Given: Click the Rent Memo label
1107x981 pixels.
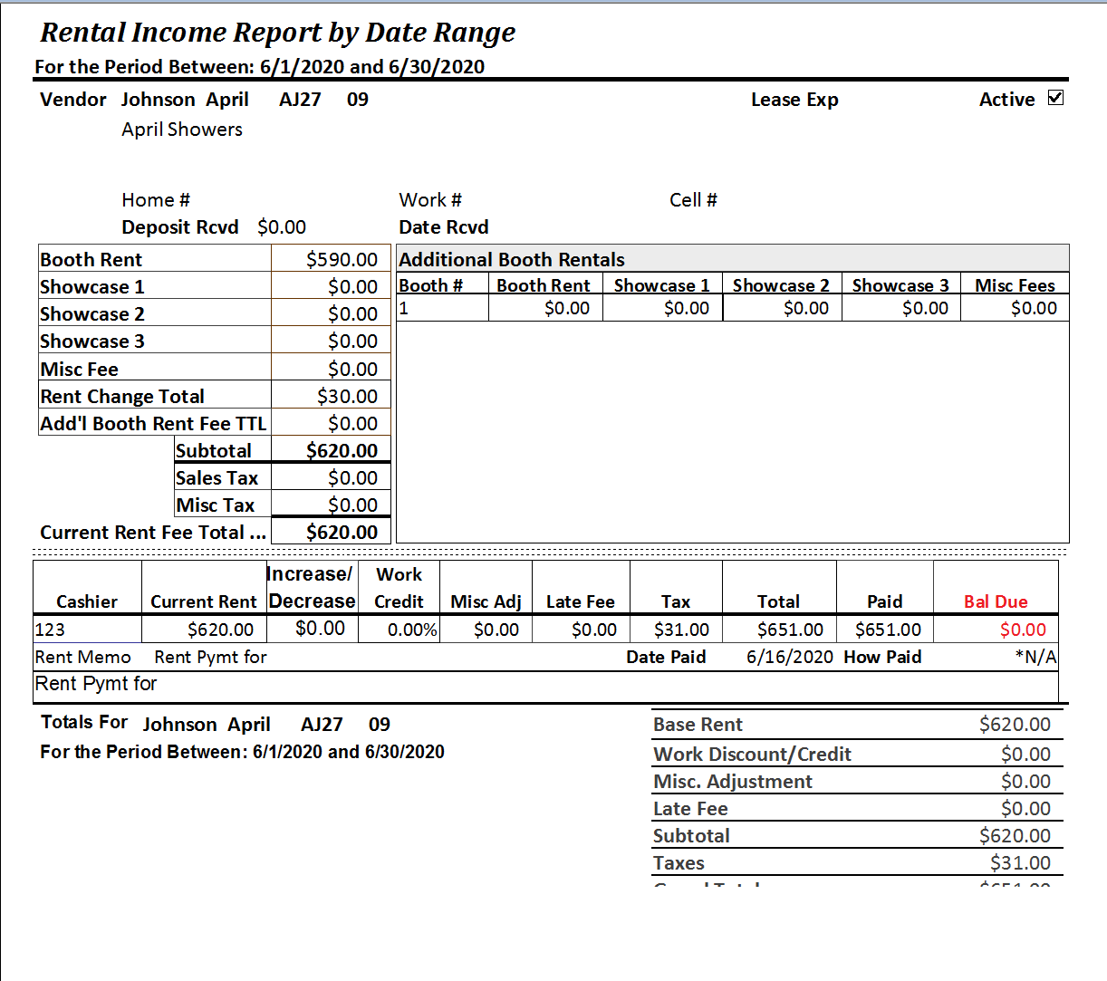Looking at the screenshot, I should point(83,657).
